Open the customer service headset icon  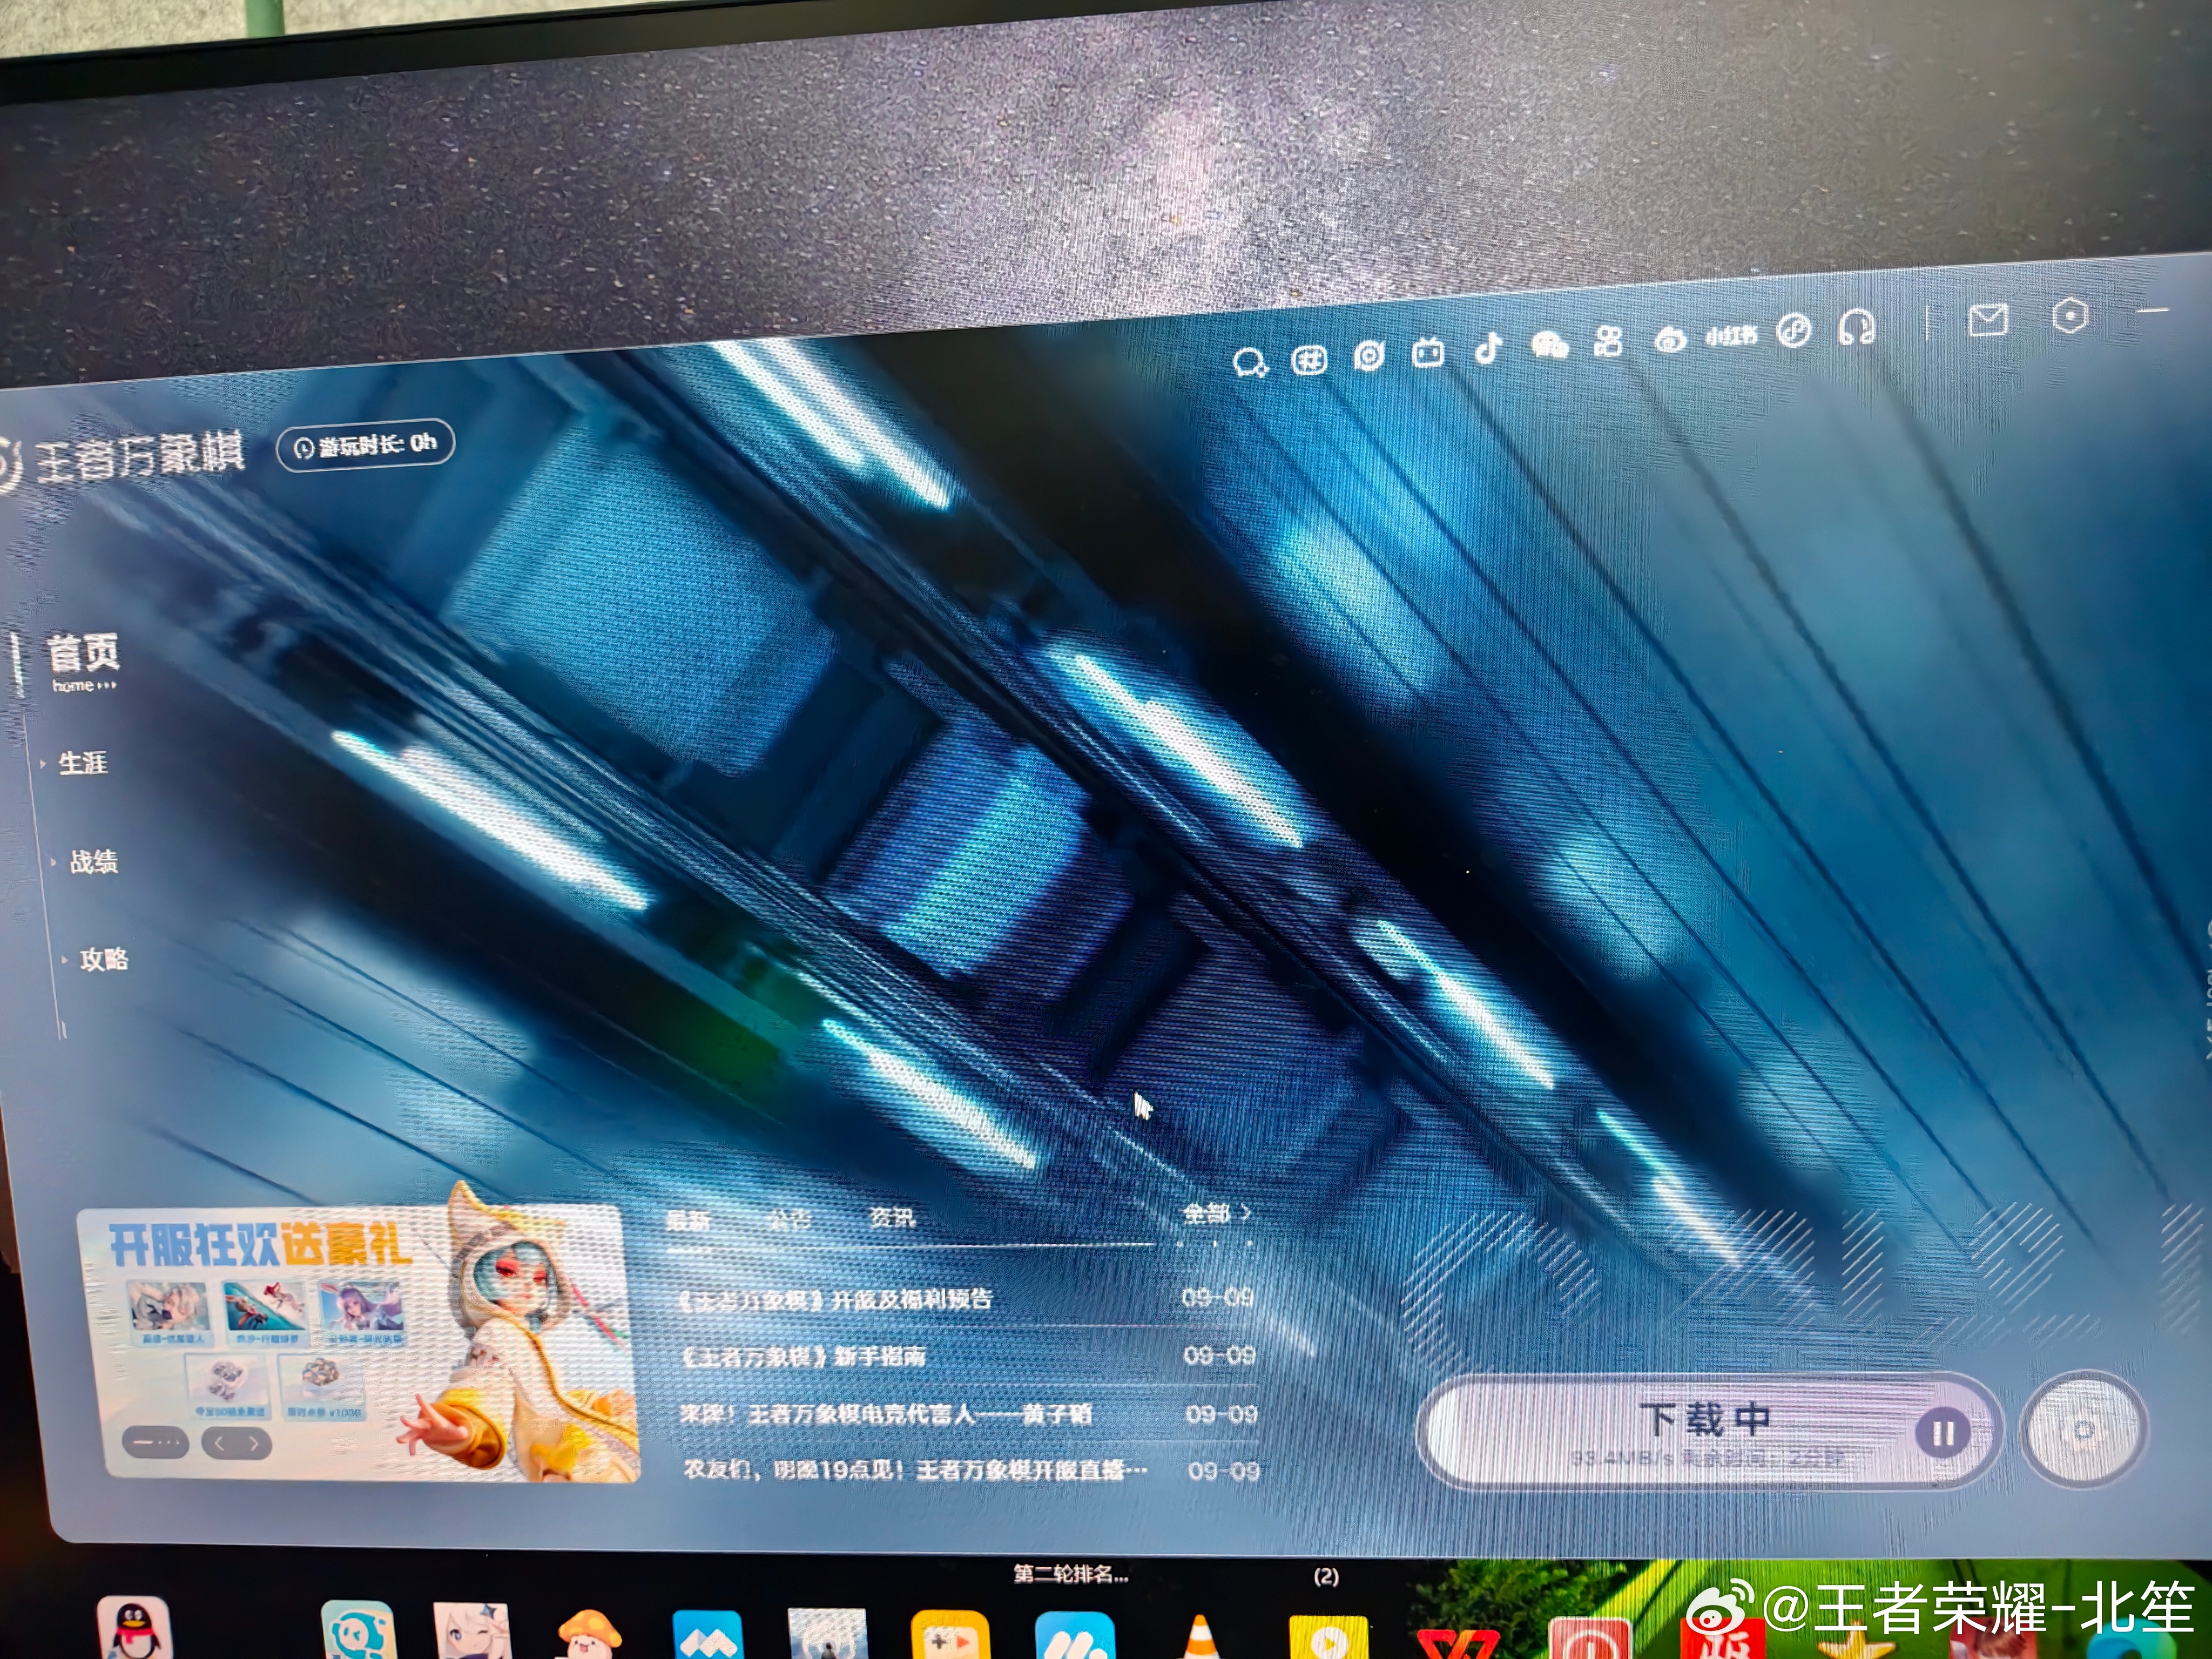coord(1856,328)
